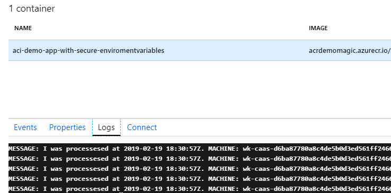Click the wk-caas machine name in third log line
Screen dimensions: 391x193
point(317,169)
